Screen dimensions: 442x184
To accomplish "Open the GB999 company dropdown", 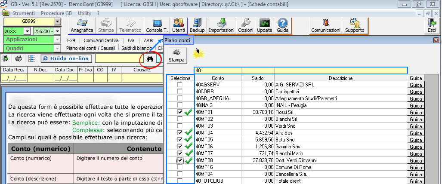I will coord(58,21).
